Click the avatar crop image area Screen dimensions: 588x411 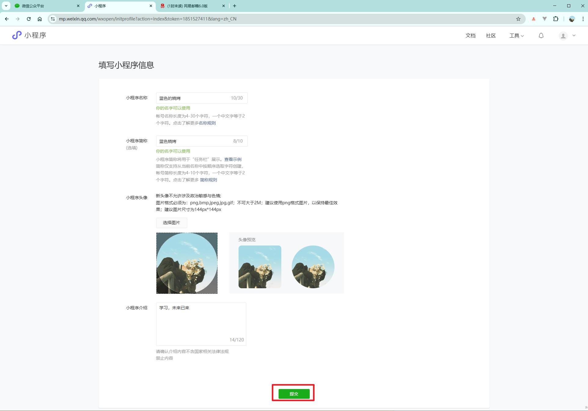click(187, 263)
